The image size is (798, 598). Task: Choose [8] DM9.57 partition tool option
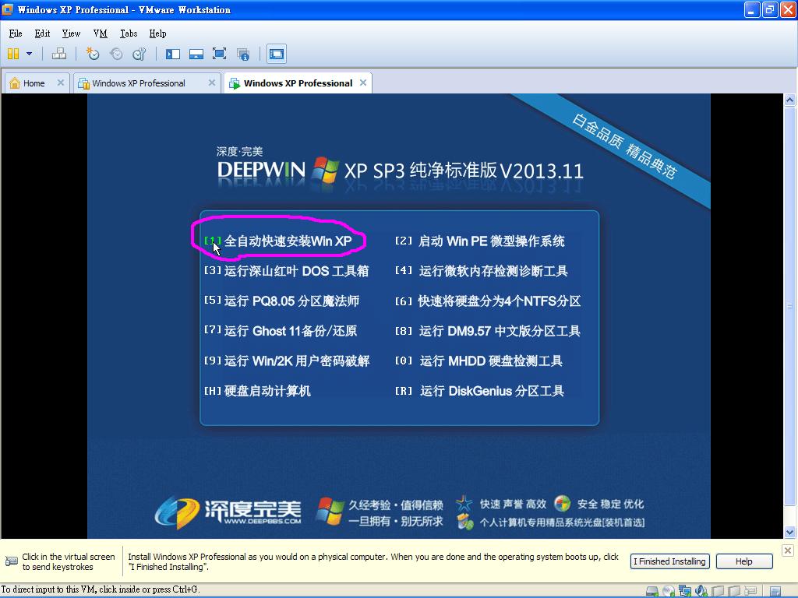[x=488, y=331]
